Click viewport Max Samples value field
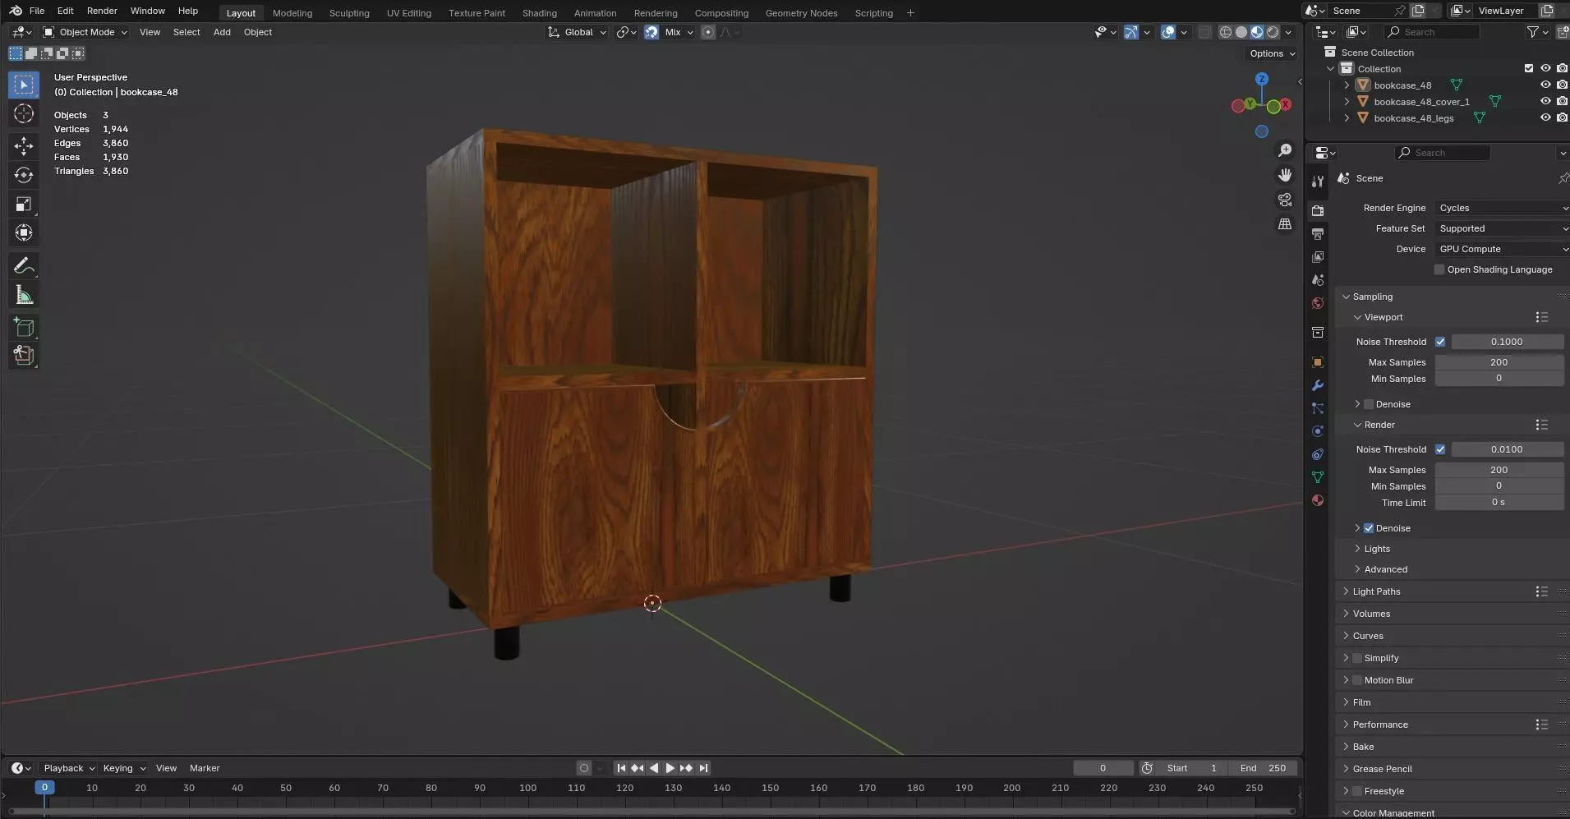This screenshot has height=819, width=1570. pos(1499,362)
